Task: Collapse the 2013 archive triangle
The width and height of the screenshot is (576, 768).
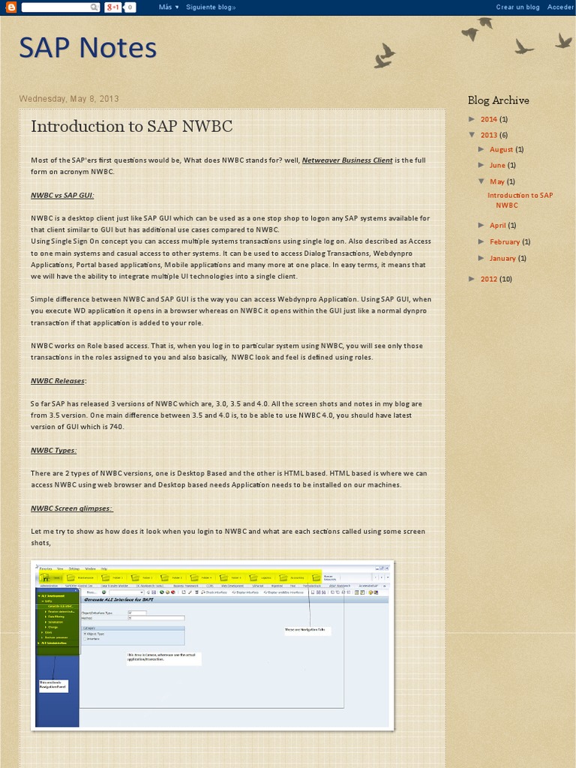Action: point(472,135)
